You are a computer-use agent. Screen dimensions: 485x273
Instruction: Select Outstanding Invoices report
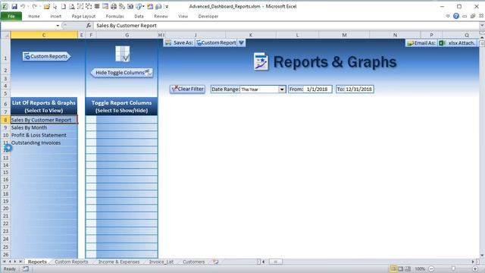[44, 143]
